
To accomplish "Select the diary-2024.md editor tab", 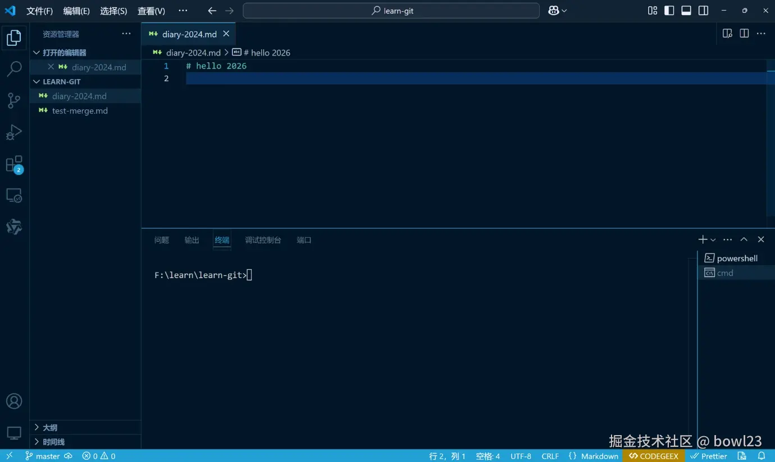I will pos(189,34).
